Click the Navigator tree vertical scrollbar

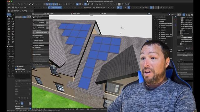pyautogui.click(x=192, y=29)
